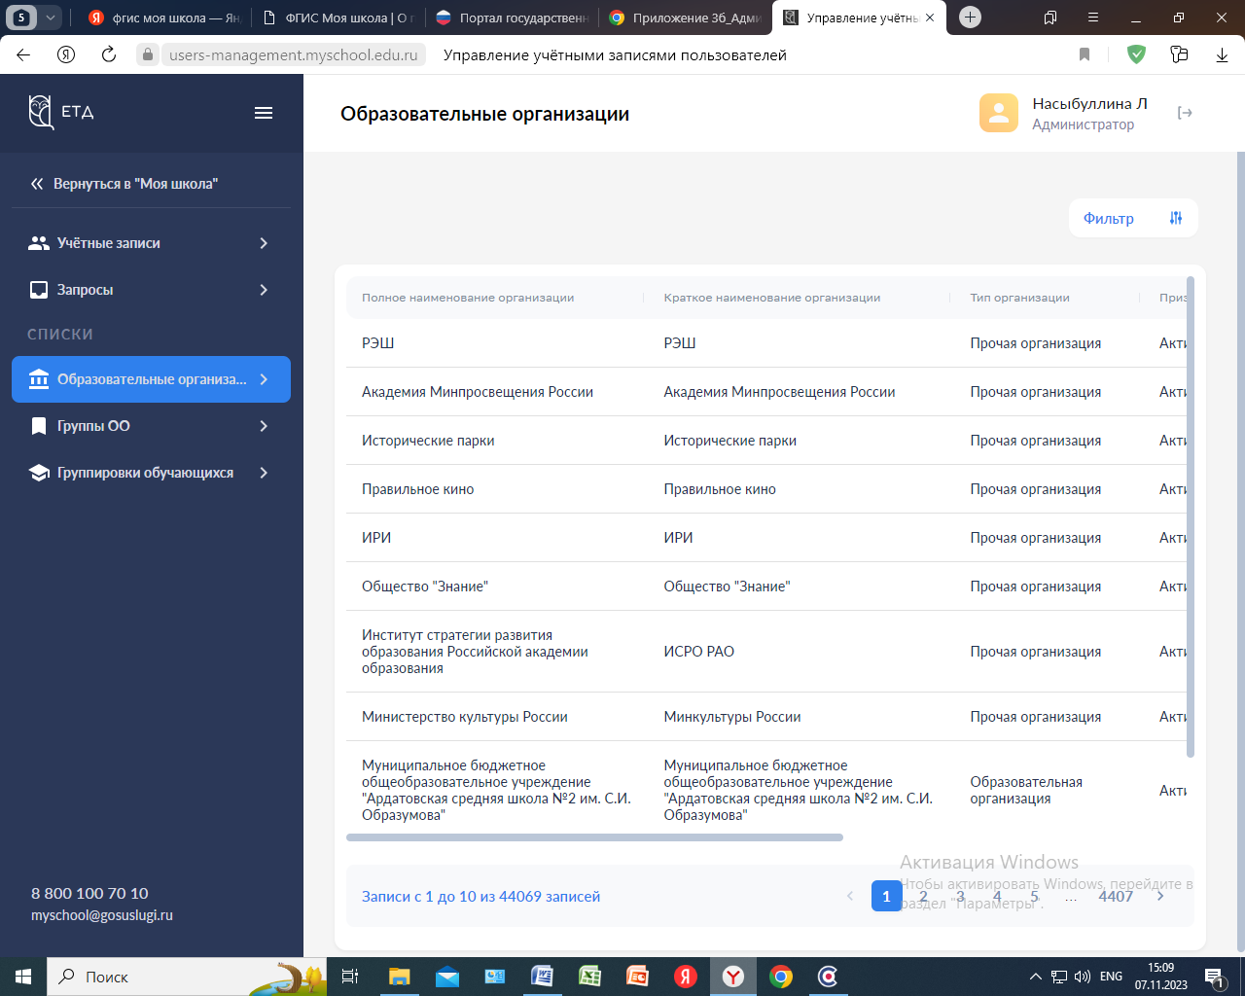
Task: Click the address bar URL field
Action: (293, 54)
